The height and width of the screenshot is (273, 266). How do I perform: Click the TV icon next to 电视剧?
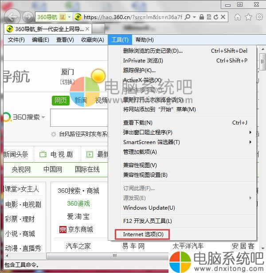(x=43, y=154)
